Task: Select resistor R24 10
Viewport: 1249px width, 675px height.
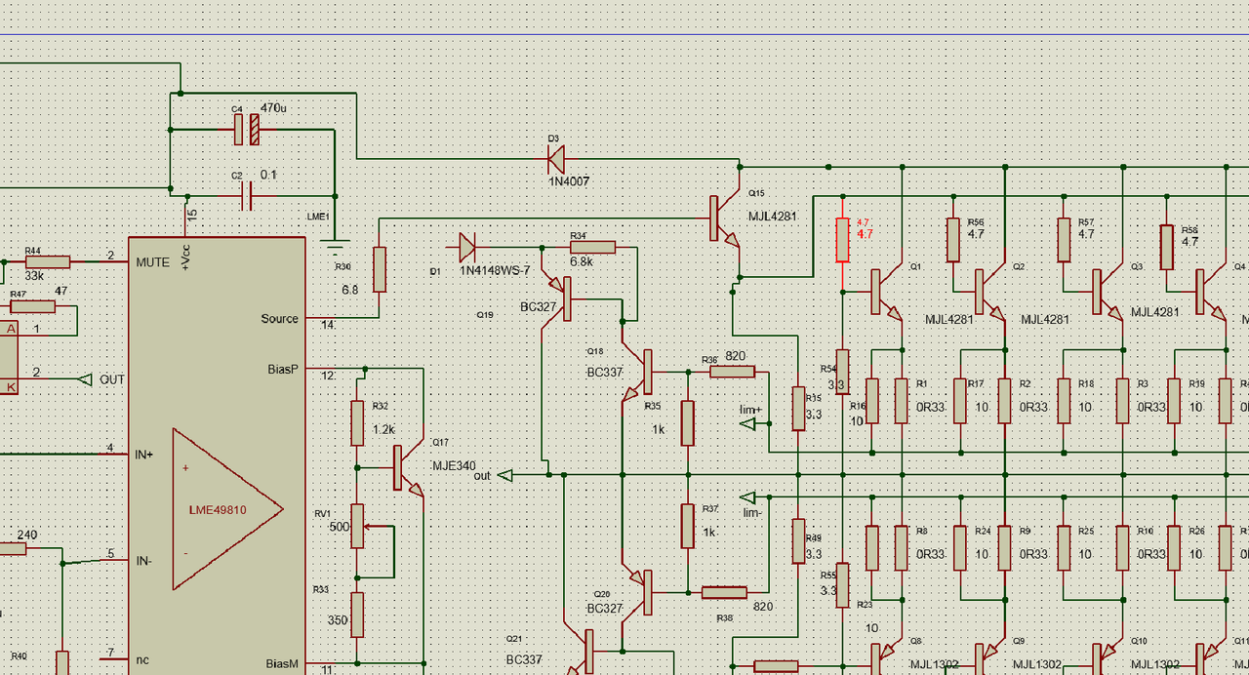Action: click(x=960, y=547)
